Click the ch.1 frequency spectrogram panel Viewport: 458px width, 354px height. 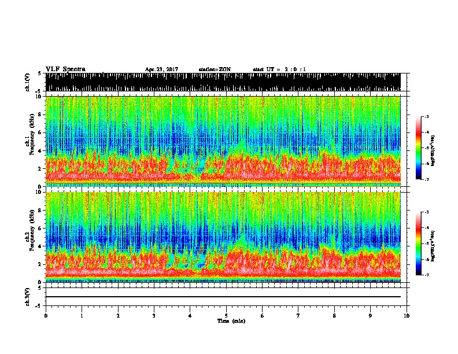(223, 141)
